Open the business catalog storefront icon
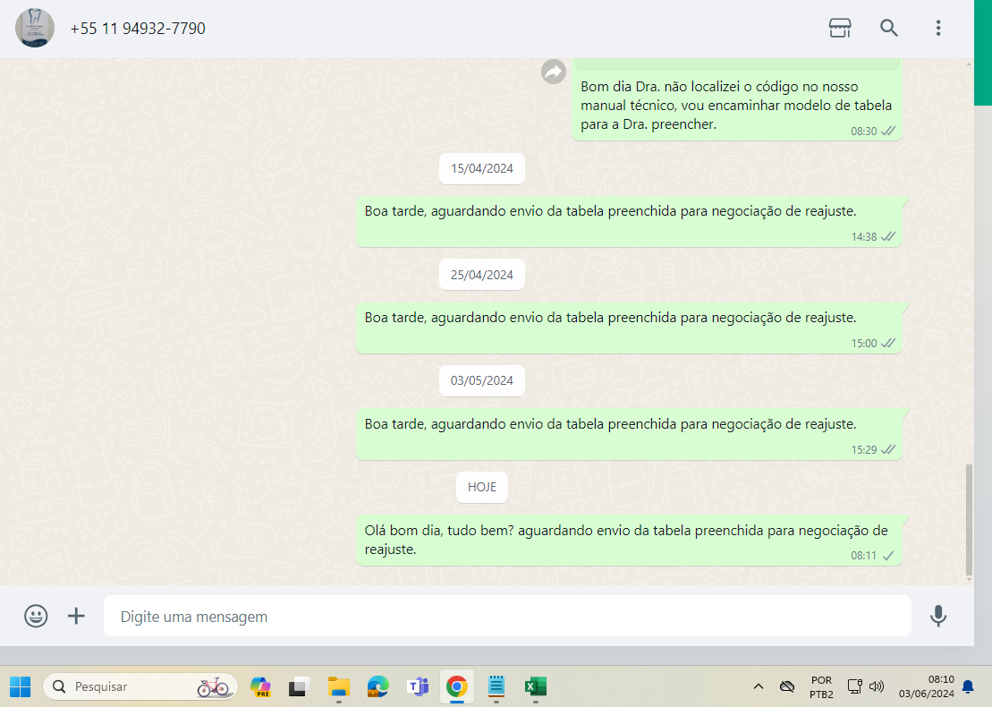 839,28
